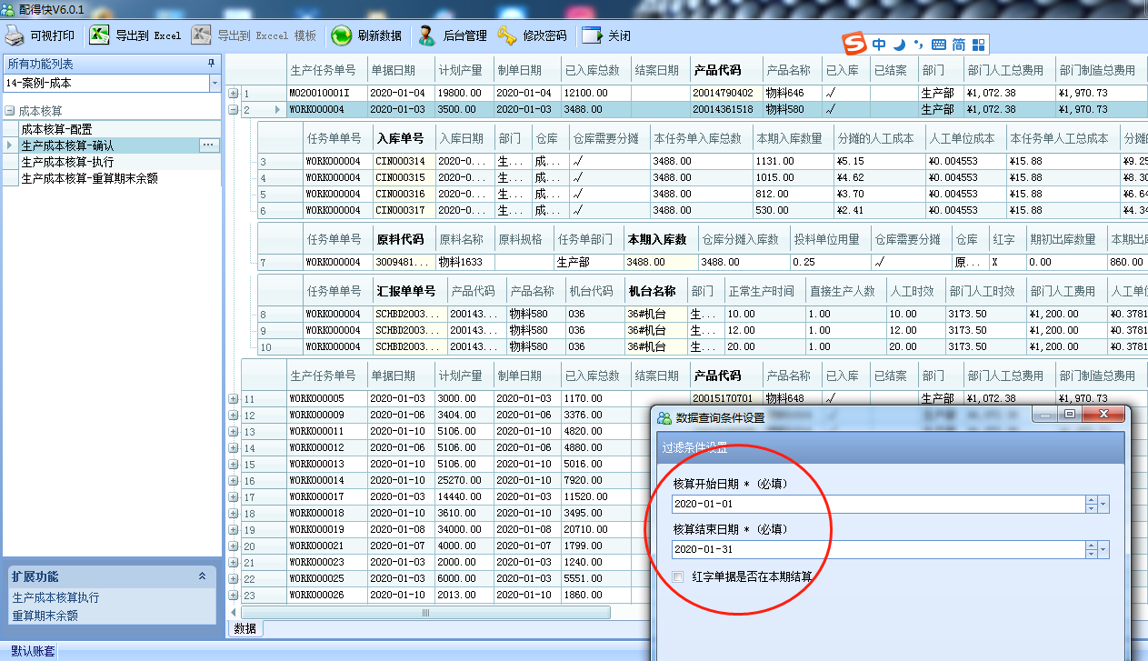This screenshot has width=1148, height=661.
Task: Sort by 生产任务单号 header in top grid
Action: pos(327,70)
